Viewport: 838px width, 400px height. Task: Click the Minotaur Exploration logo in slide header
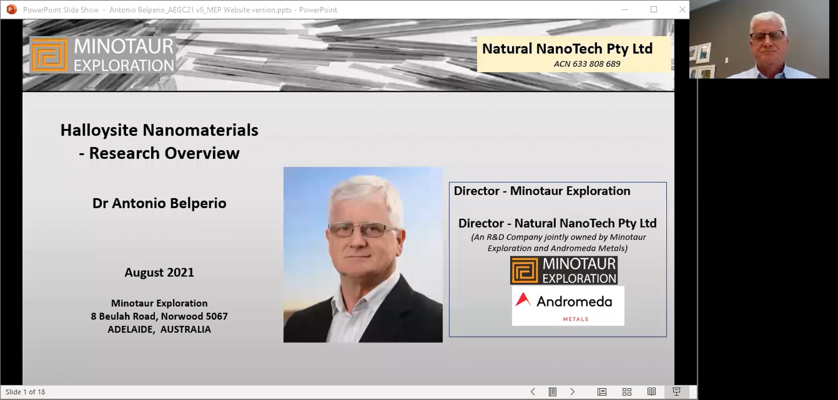point(103,55)
